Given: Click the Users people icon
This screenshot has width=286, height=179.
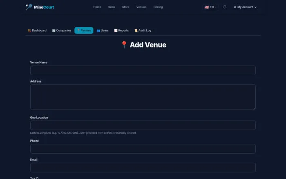Looking at the screenshot, I should tap(98, 31).
